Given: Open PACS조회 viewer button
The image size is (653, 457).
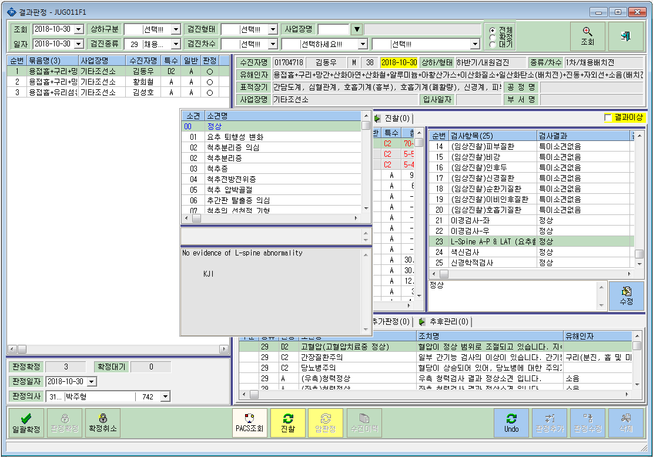Looking at the screenshot, I should pyautogui.click(x=249, y=423).
